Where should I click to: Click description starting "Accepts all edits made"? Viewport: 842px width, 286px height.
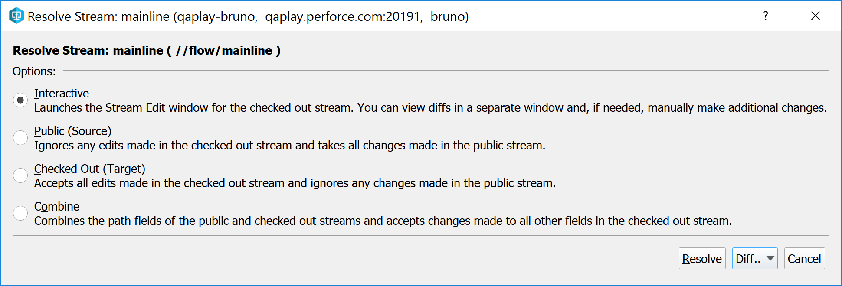295,183
